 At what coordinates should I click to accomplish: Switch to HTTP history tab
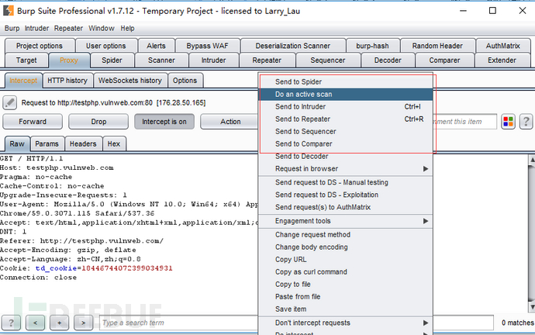click(x=67, y=81)
